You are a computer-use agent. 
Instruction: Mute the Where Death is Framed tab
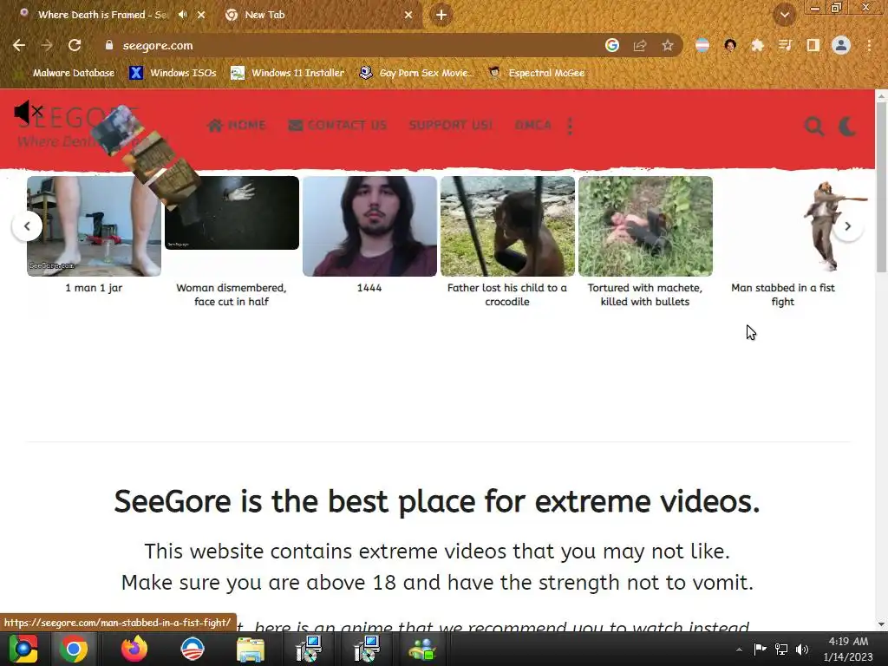click(x=182, y=15)
